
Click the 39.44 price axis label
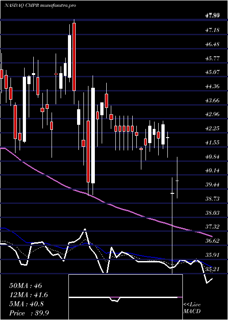212,185
